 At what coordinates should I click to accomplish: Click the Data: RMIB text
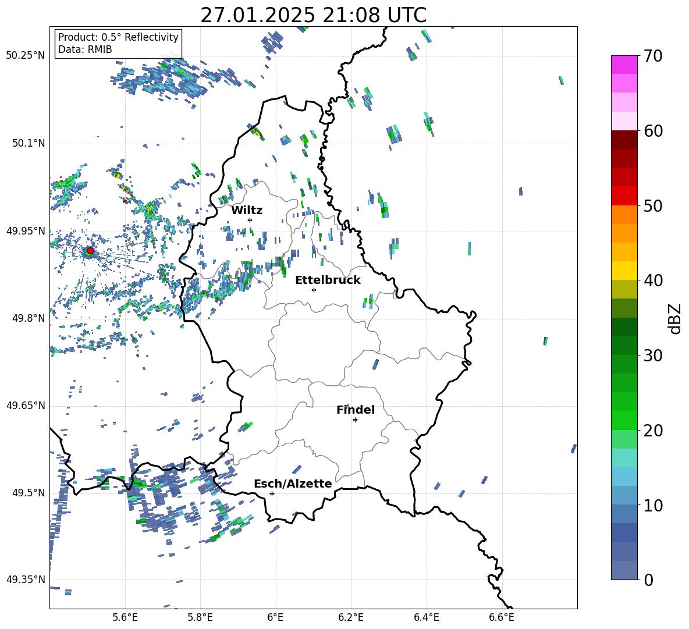point(85,49)
